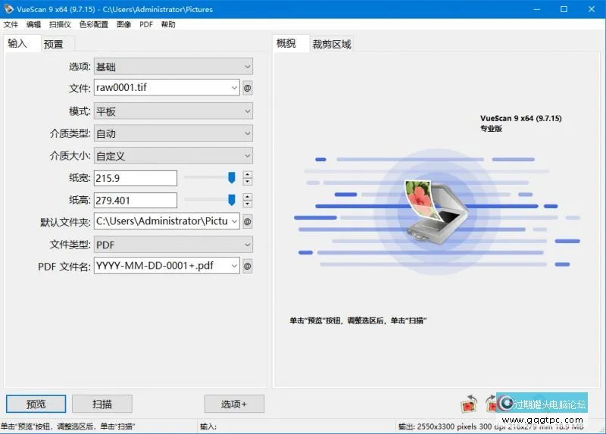
Task: Open the 色彩配置 menu
Action: point(93,24)
